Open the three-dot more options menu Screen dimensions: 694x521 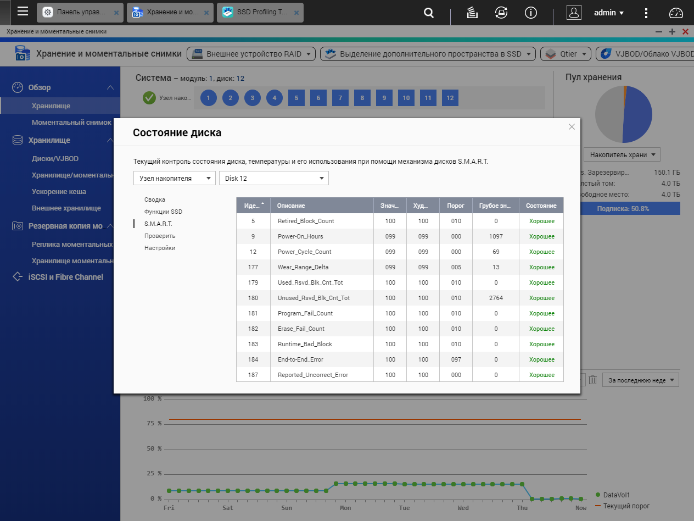coord(646,13)
